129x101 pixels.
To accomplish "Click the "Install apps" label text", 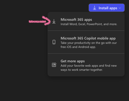I will [x=108, y=8].
